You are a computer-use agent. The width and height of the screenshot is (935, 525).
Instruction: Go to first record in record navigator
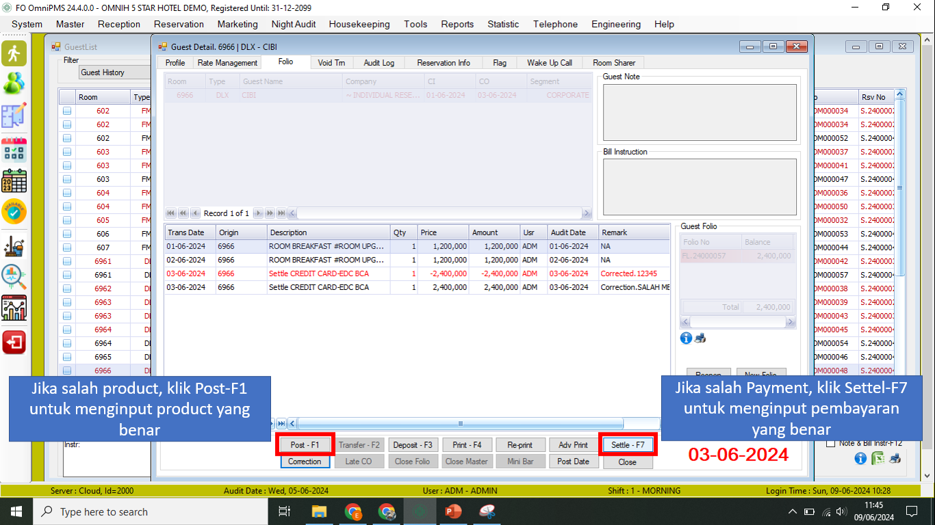point(170,213)
